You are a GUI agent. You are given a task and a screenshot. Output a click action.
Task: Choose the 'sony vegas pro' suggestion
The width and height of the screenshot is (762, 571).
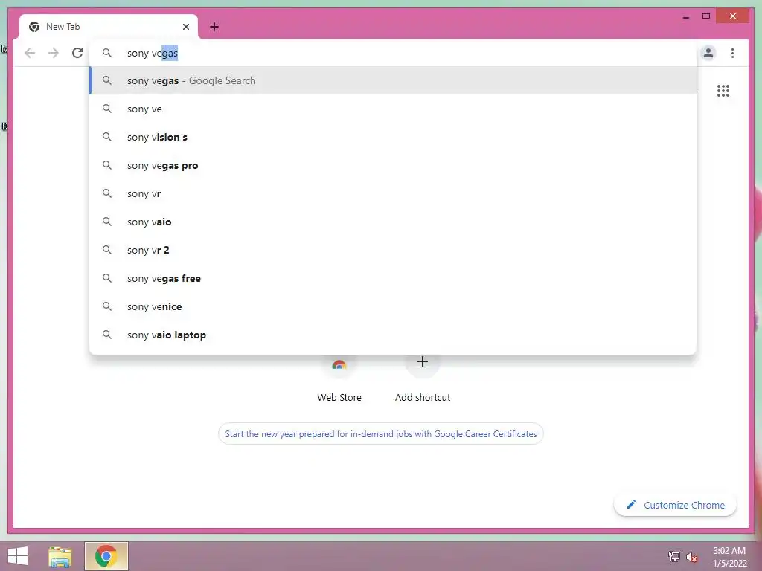pyautogui.click(x=393, y=165)
